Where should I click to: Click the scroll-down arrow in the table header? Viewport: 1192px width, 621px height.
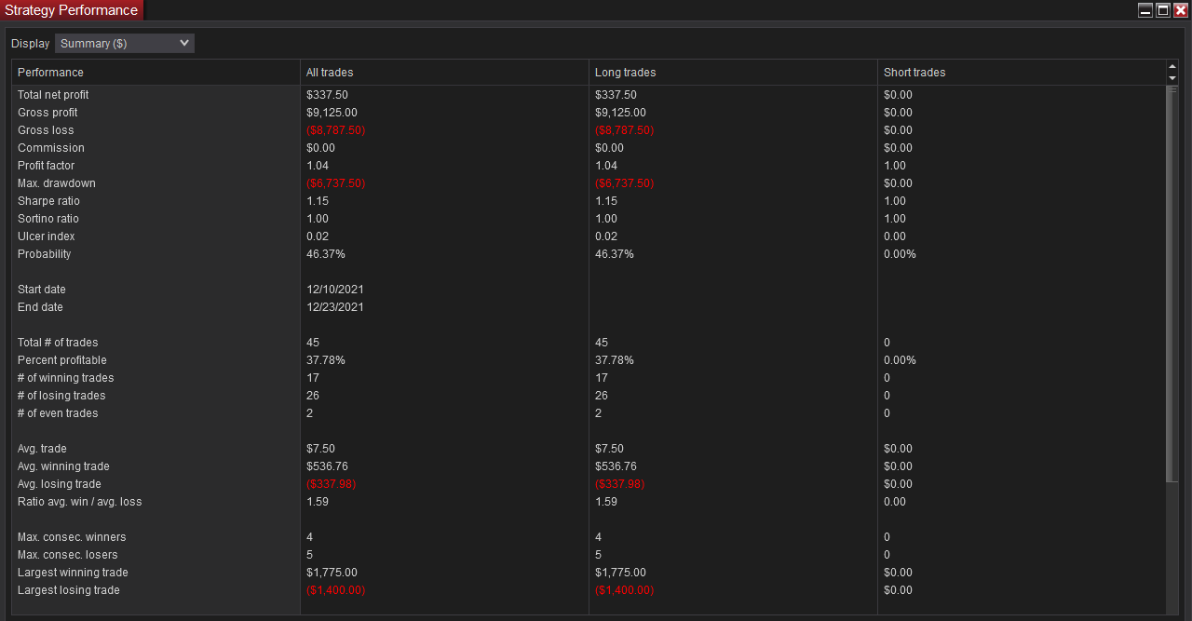point(1172,78)
